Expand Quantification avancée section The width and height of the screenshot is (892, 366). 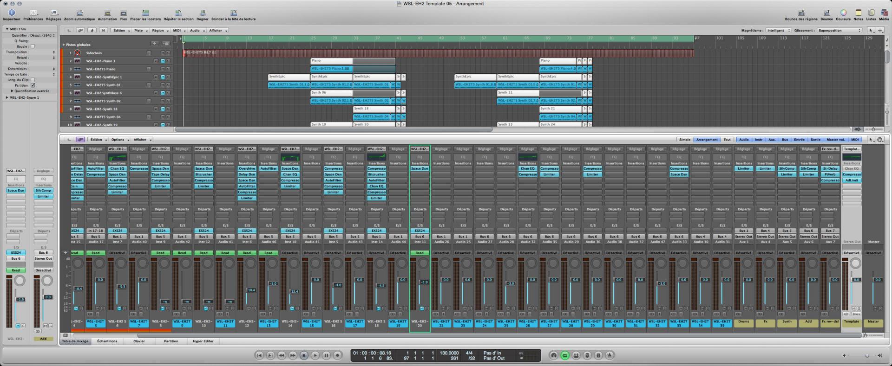12,91
